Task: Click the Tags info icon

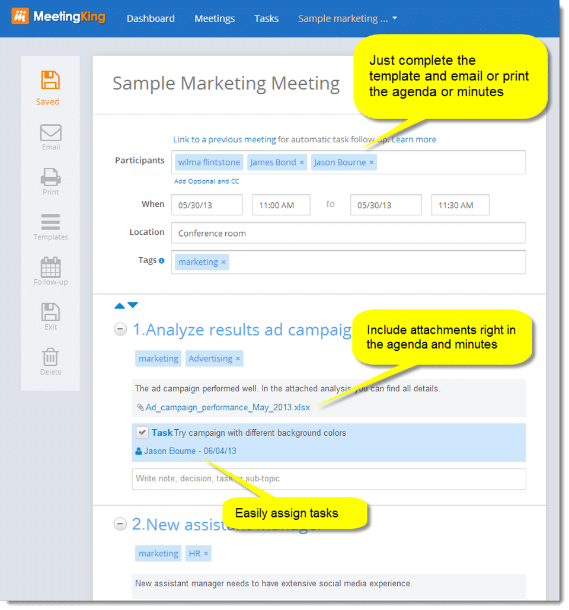Action: [161, 261]
